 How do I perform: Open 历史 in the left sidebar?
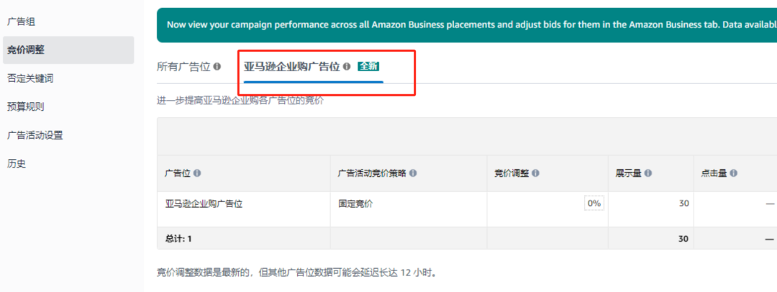coord(17,163)
